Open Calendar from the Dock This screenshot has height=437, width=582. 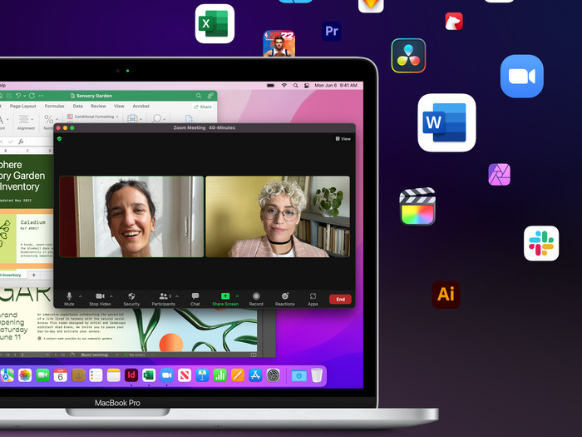tap(60, 375)
